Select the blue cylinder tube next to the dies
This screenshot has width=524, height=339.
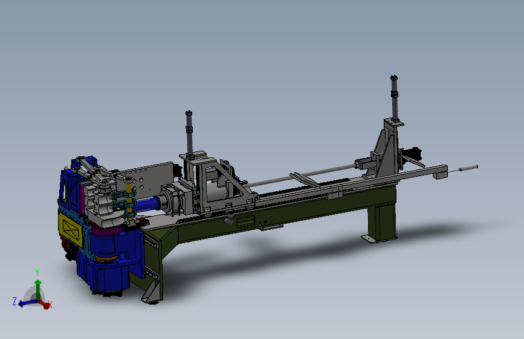(147, 204)
